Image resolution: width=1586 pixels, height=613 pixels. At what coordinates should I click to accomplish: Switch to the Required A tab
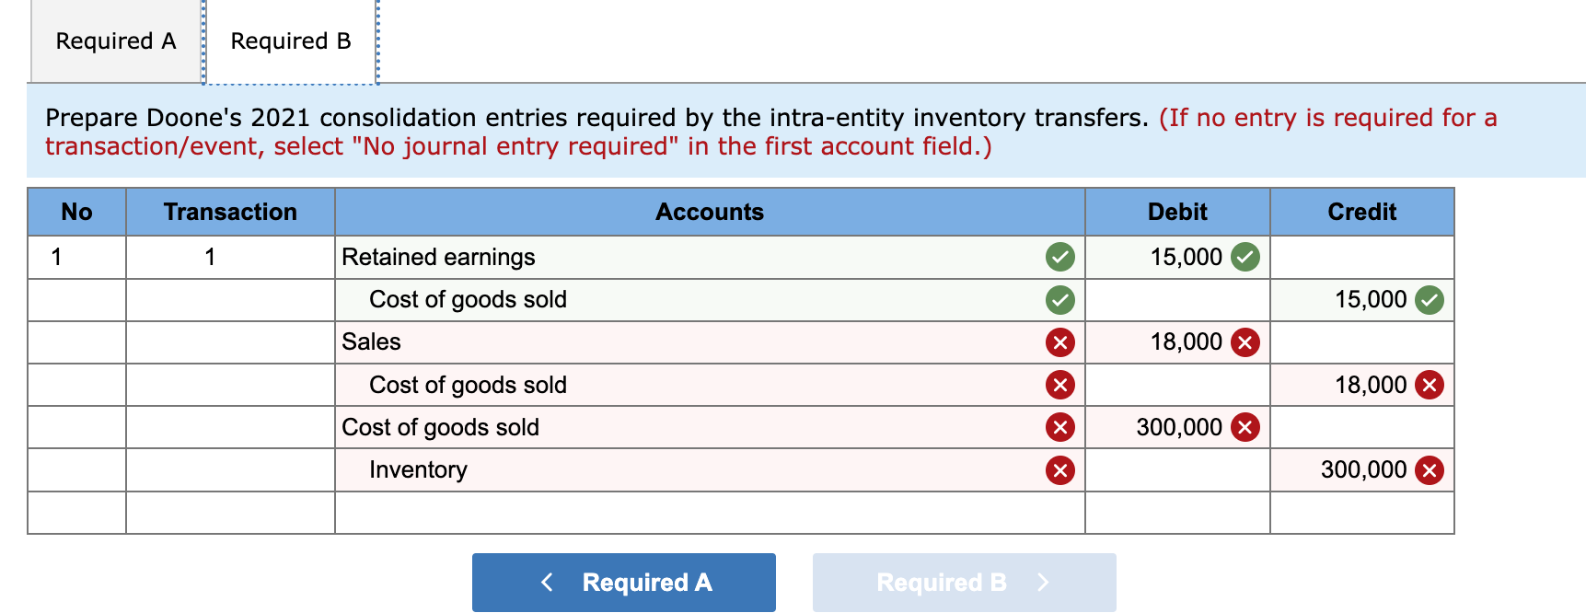[x=116, y=41]
